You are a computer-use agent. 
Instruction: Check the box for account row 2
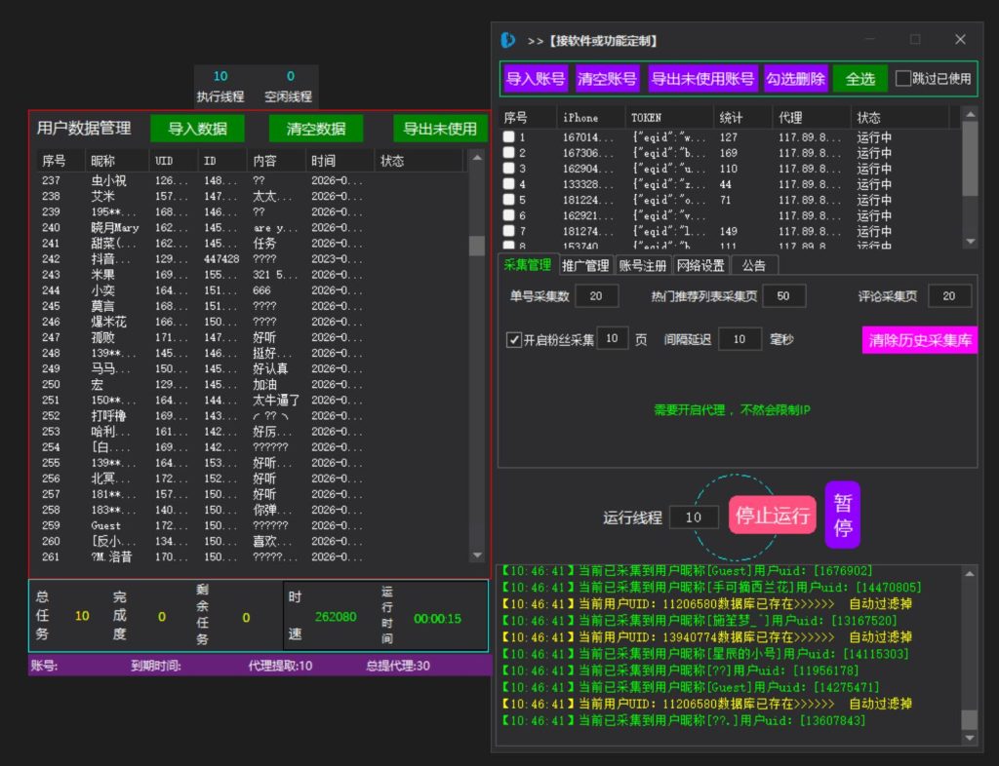pos(508,153)
